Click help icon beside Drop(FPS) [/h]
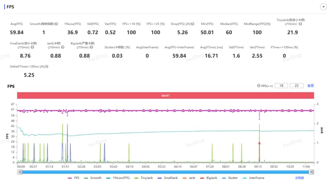Image resolution: width=331 pixels, height=181 pixels. tap(192, 24)
